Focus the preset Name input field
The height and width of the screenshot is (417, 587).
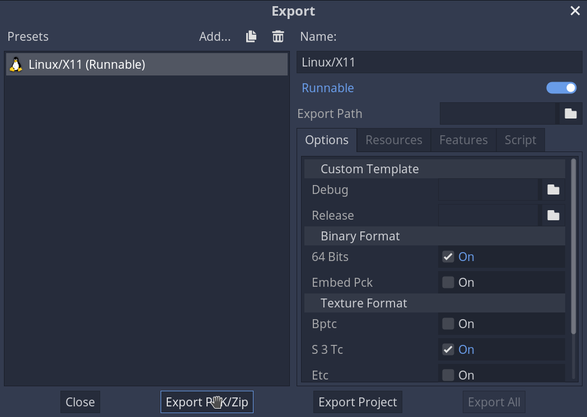click(x=439, y=62)
